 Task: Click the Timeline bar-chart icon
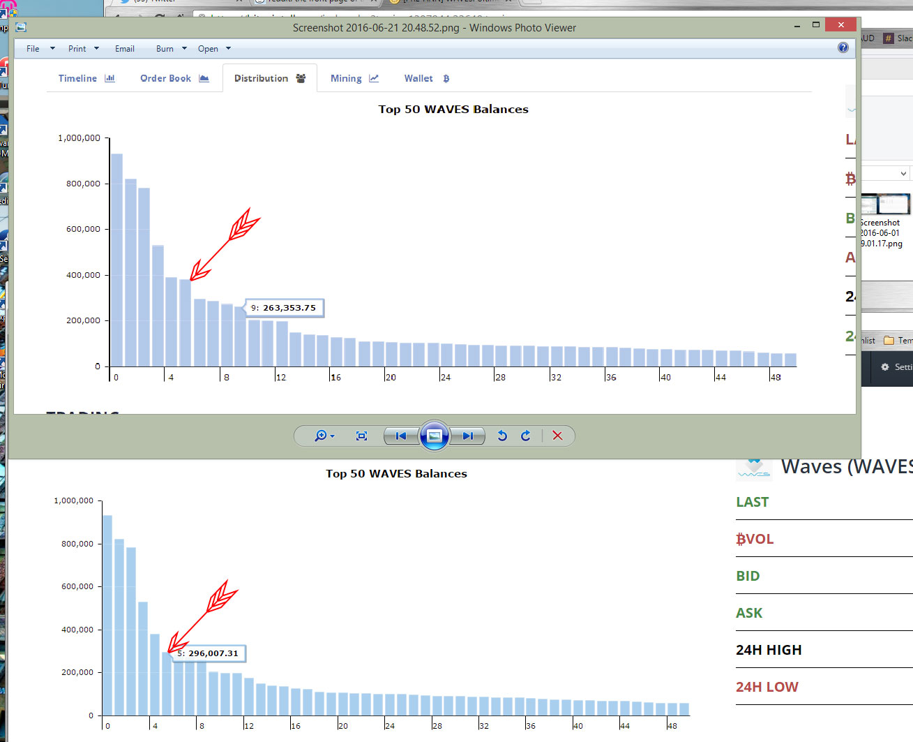coord(110,78)
